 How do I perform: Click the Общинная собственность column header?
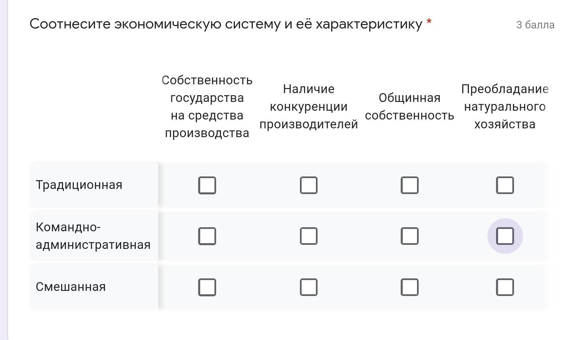point(410,107)
